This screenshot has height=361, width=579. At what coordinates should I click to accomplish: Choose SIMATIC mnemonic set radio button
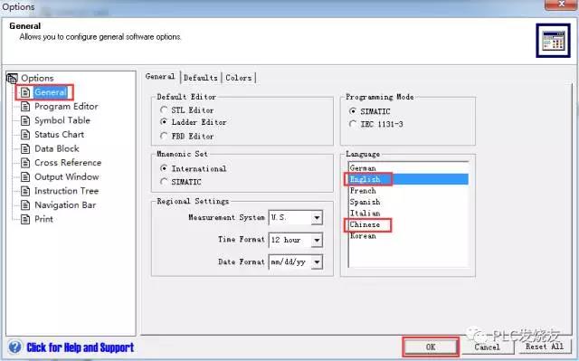coord(164,182)
